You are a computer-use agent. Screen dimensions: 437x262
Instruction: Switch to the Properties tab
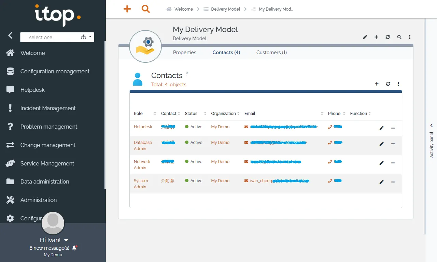point(185,53)
